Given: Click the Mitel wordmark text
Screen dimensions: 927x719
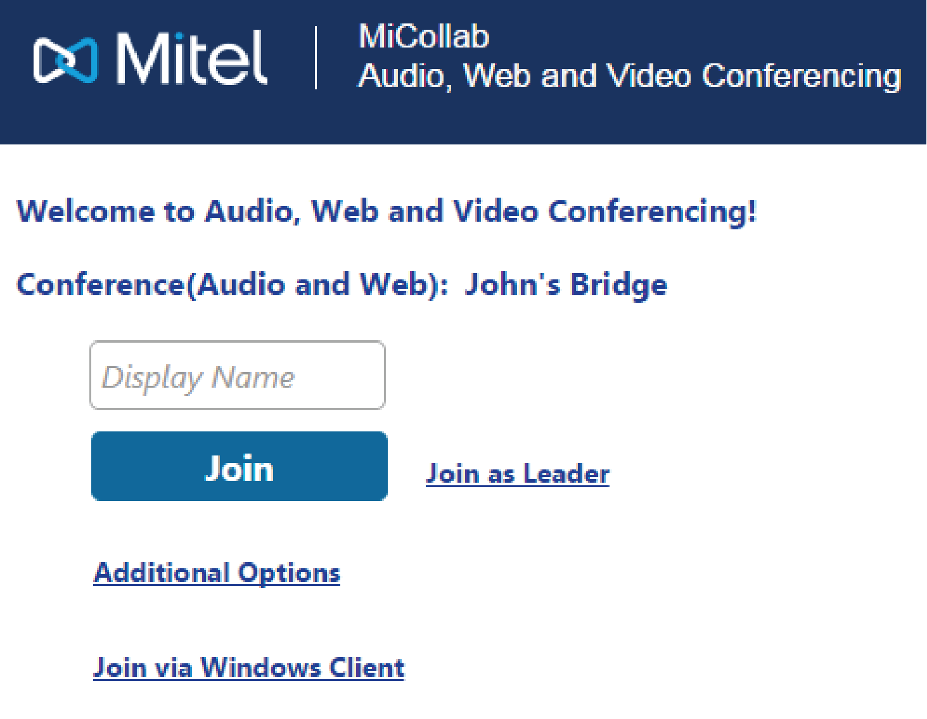Looking at the screenshot, I should 191,58.
